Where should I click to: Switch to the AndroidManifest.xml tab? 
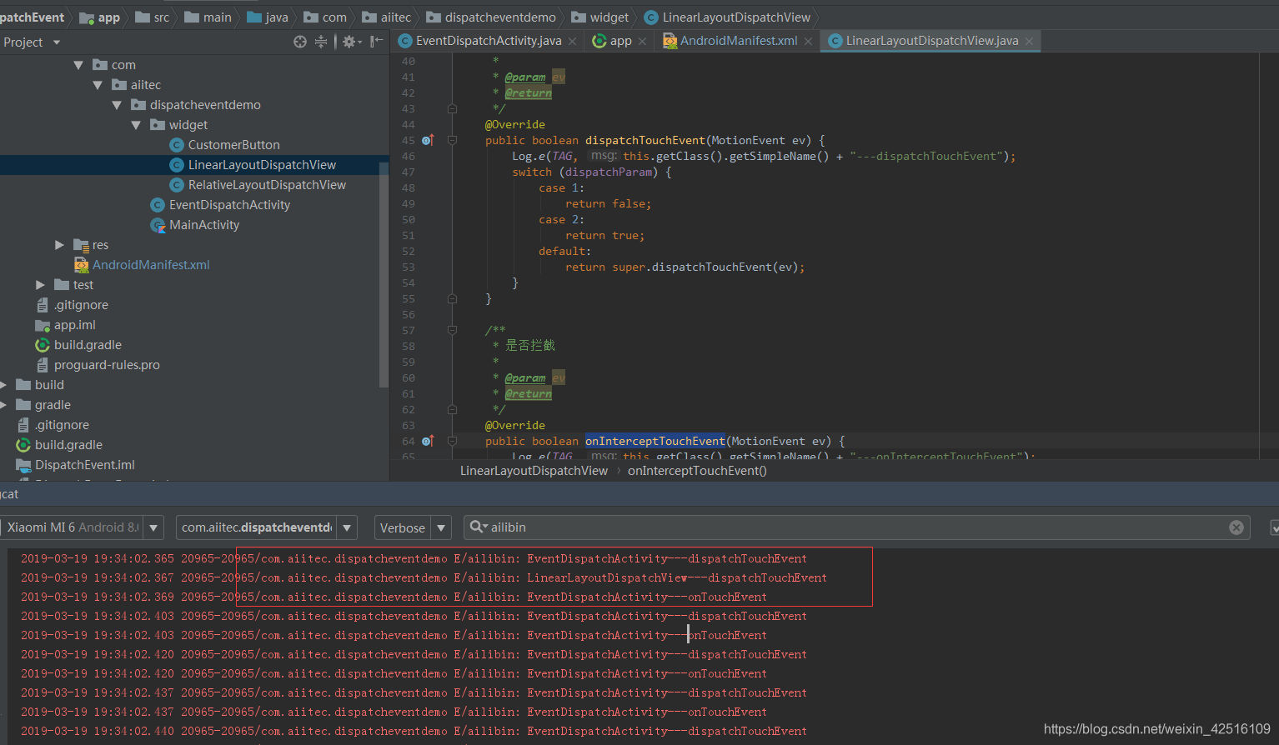click(x=739, y=40)
